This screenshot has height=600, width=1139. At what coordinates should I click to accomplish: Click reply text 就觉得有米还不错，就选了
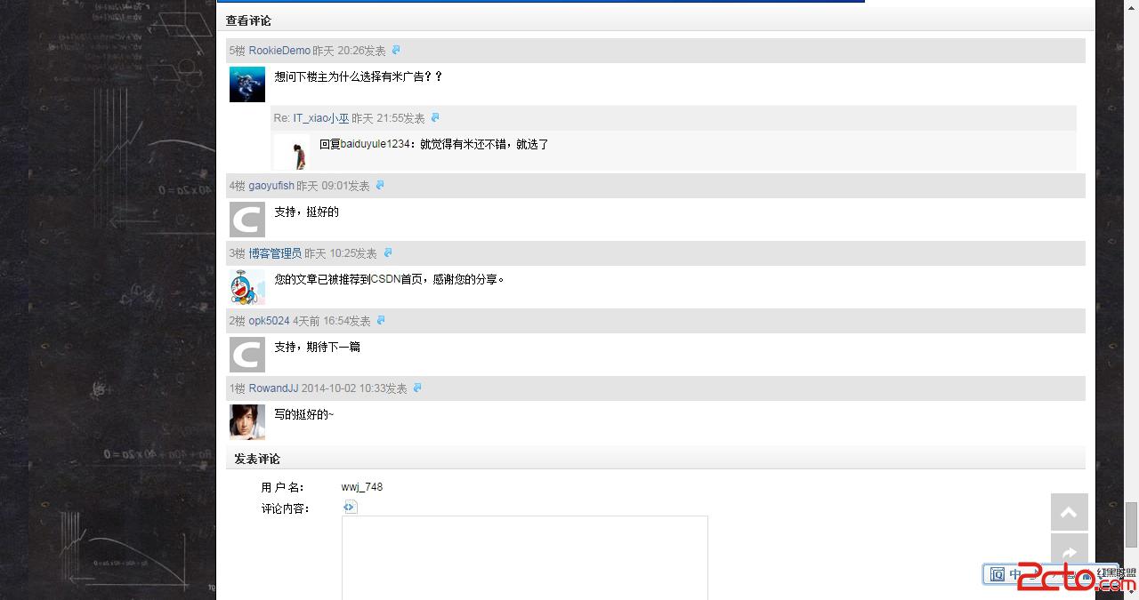pos(484,144)
